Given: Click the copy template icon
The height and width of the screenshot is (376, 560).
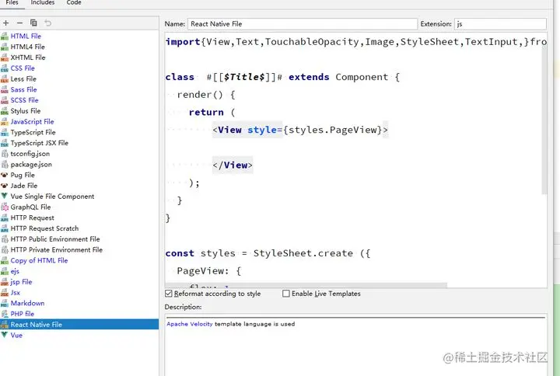Looking at the screenshot, I should click(x=33, y=23).
